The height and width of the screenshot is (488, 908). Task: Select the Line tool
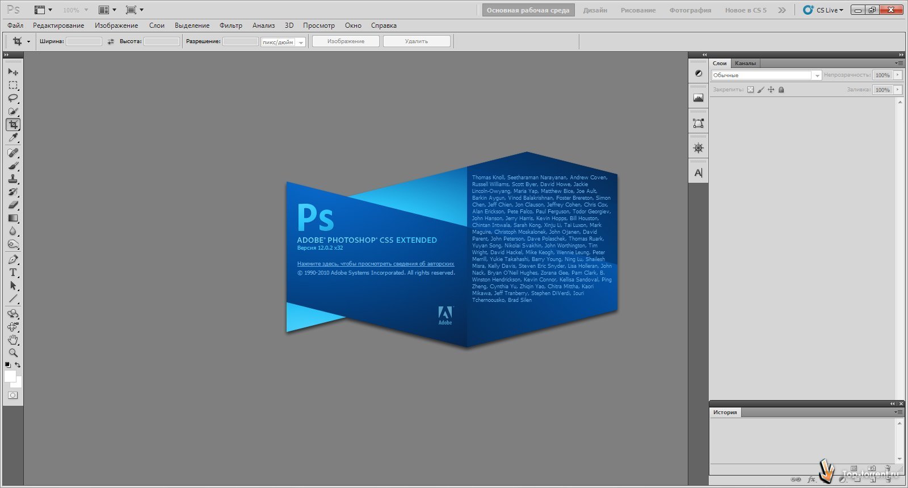point(13,298)
